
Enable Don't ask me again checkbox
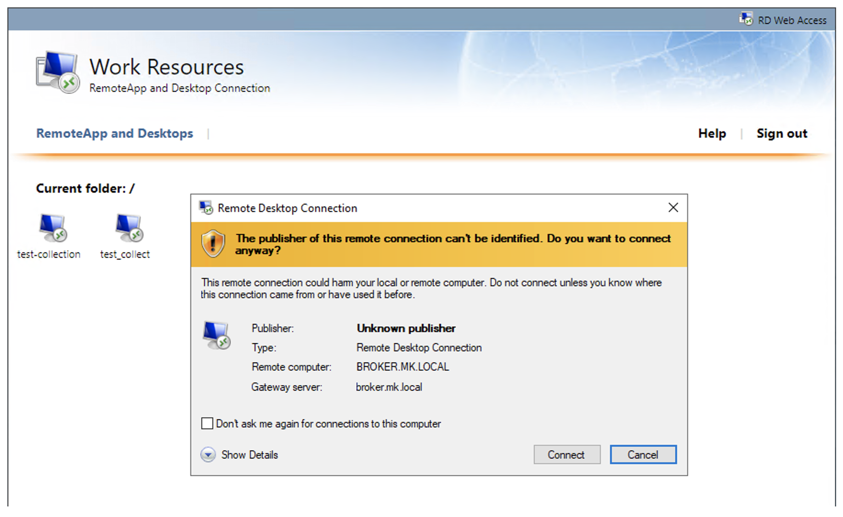coord(207,423)
